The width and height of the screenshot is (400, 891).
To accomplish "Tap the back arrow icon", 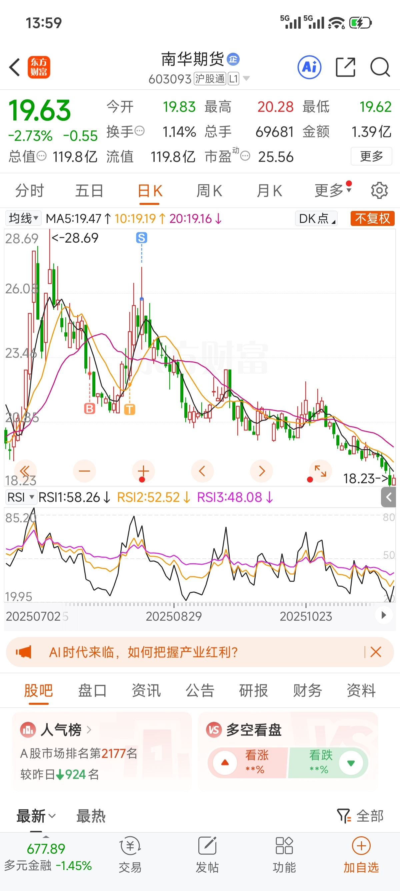I will (15, 67).
